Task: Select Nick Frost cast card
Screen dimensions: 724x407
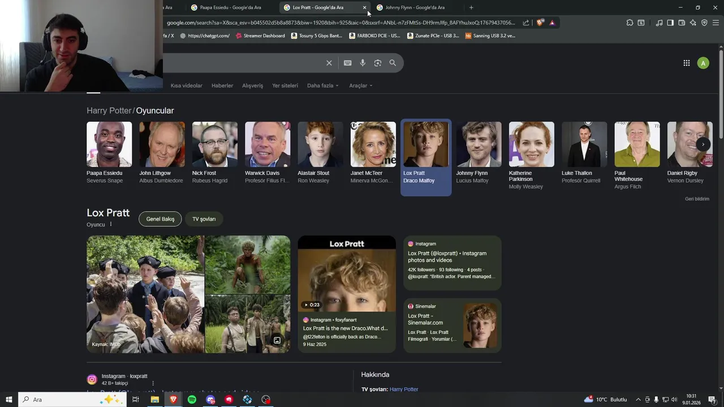Action: pos(215,153)
